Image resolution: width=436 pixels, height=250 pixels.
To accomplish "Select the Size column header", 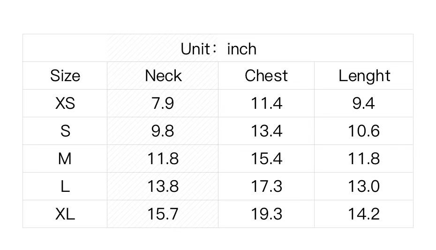I will [x=65, y=76].
